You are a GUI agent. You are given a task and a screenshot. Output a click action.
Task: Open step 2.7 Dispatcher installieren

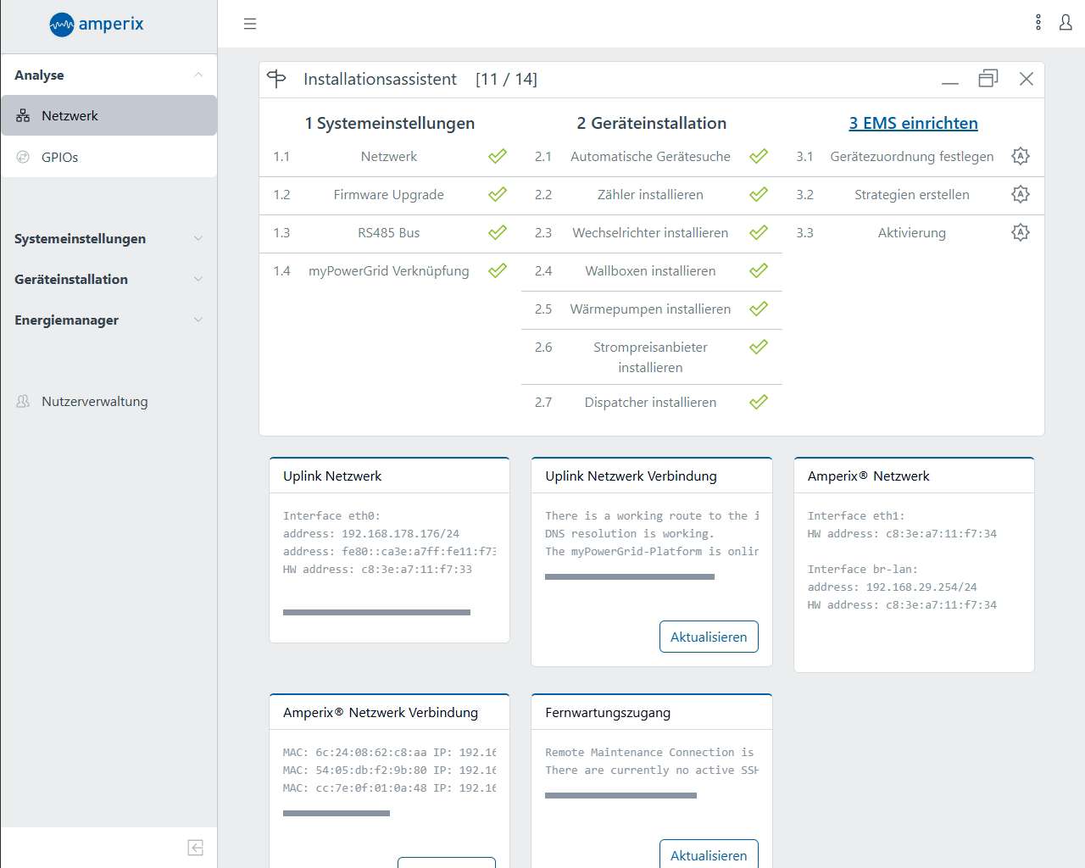point(650,402)
